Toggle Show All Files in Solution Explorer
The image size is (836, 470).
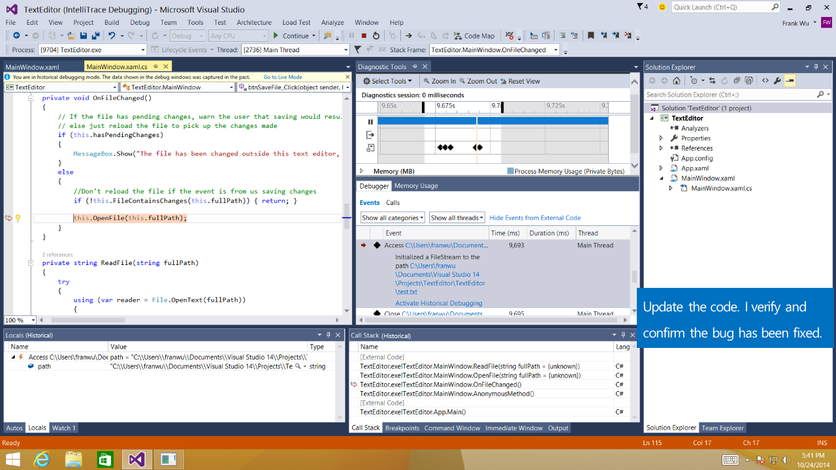pyautogui.click(x=749, y=80)
